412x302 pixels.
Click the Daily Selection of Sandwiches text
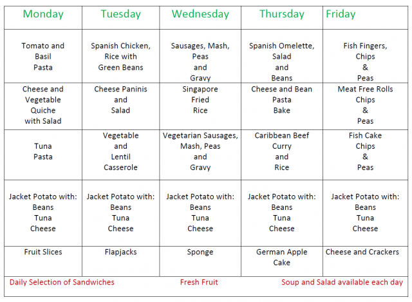point(62,282)
